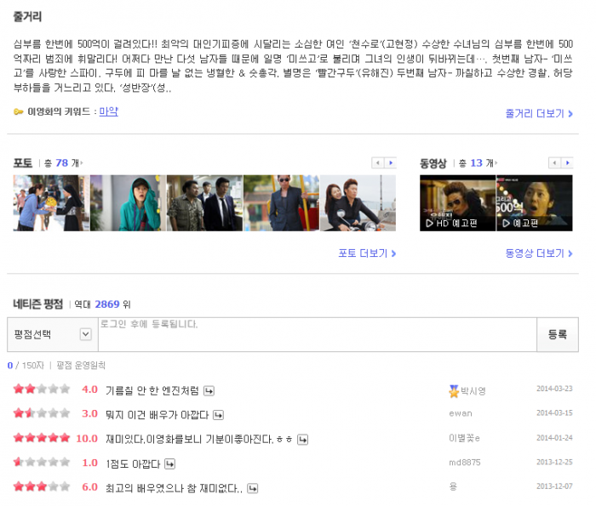Click the arrow icon after '1점도 아깝다' review
596x506 pixels.
[x=169, y=464]
